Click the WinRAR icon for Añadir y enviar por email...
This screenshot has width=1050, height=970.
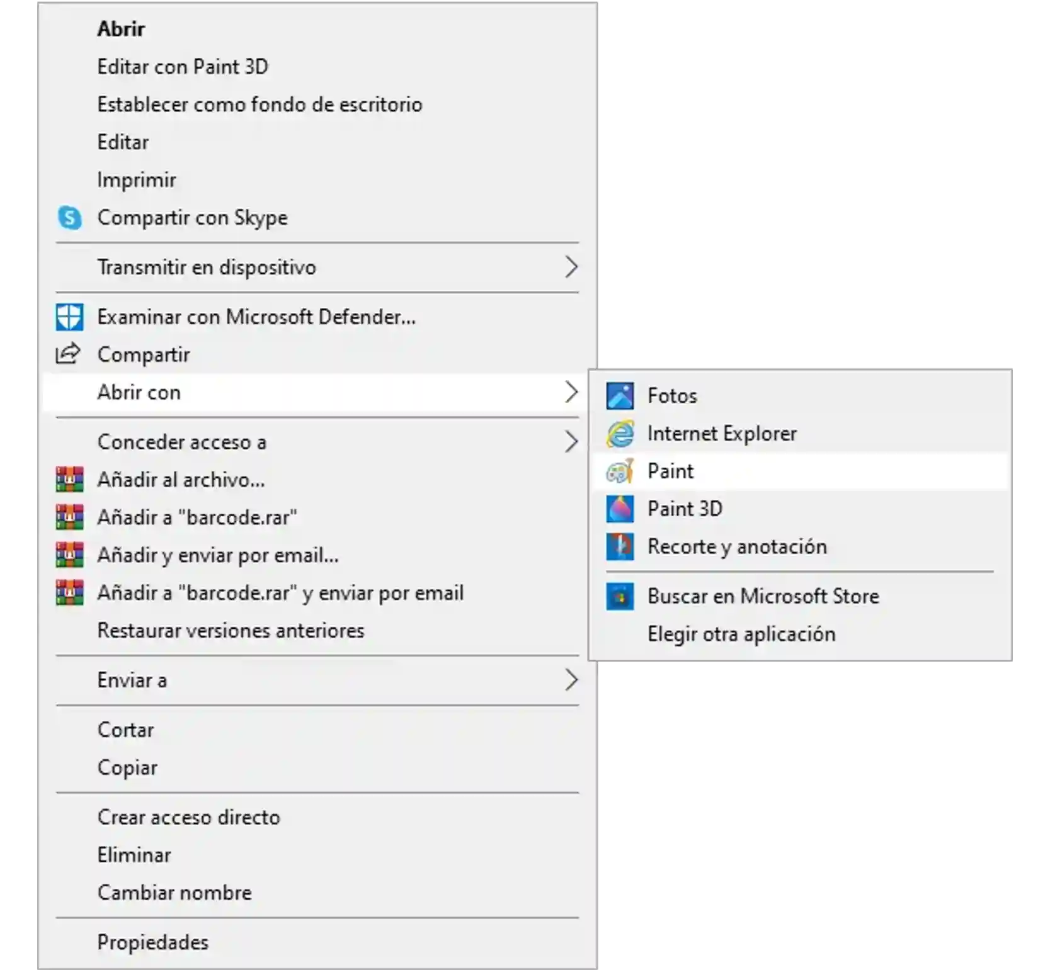[x=69, y=555]
